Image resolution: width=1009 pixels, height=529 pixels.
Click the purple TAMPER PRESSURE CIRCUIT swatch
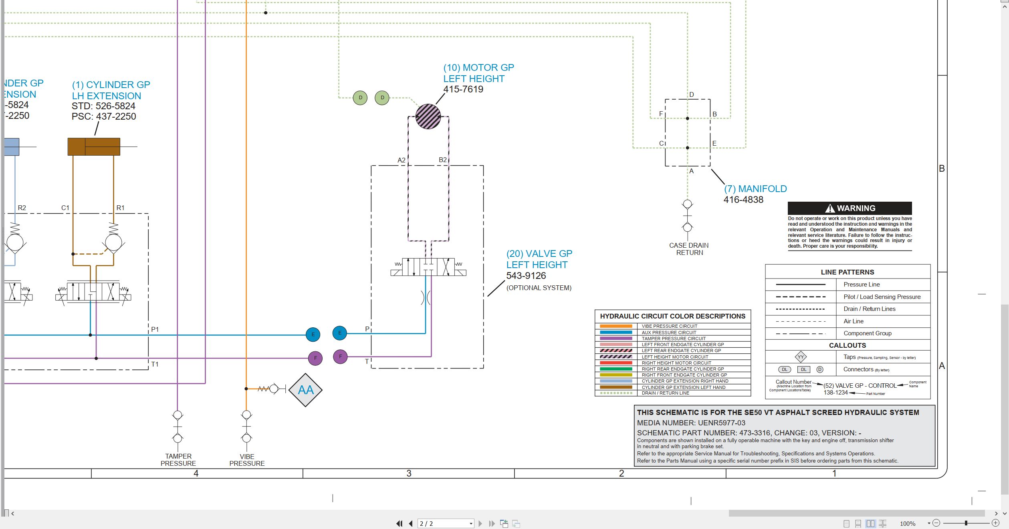[616, 339]
